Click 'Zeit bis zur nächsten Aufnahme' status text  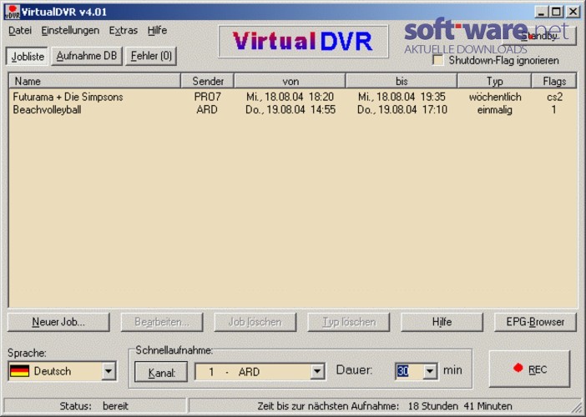[384, 406]
